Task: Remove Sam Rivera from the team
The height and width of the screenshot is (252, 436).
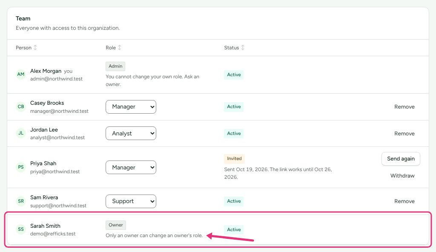Action: 404,201
